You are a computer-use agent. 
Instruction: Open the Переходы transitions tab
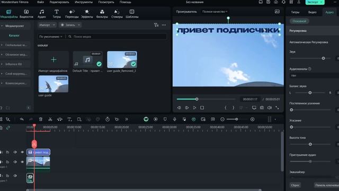point(72,14)
